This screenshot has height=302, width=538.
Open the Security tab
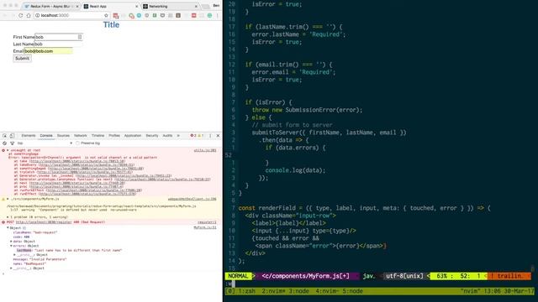coord(152,136)
